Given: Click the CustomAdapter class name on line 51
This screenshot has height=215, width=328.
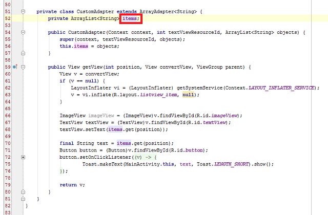Looking at the screenshot, I should (95, 12).
